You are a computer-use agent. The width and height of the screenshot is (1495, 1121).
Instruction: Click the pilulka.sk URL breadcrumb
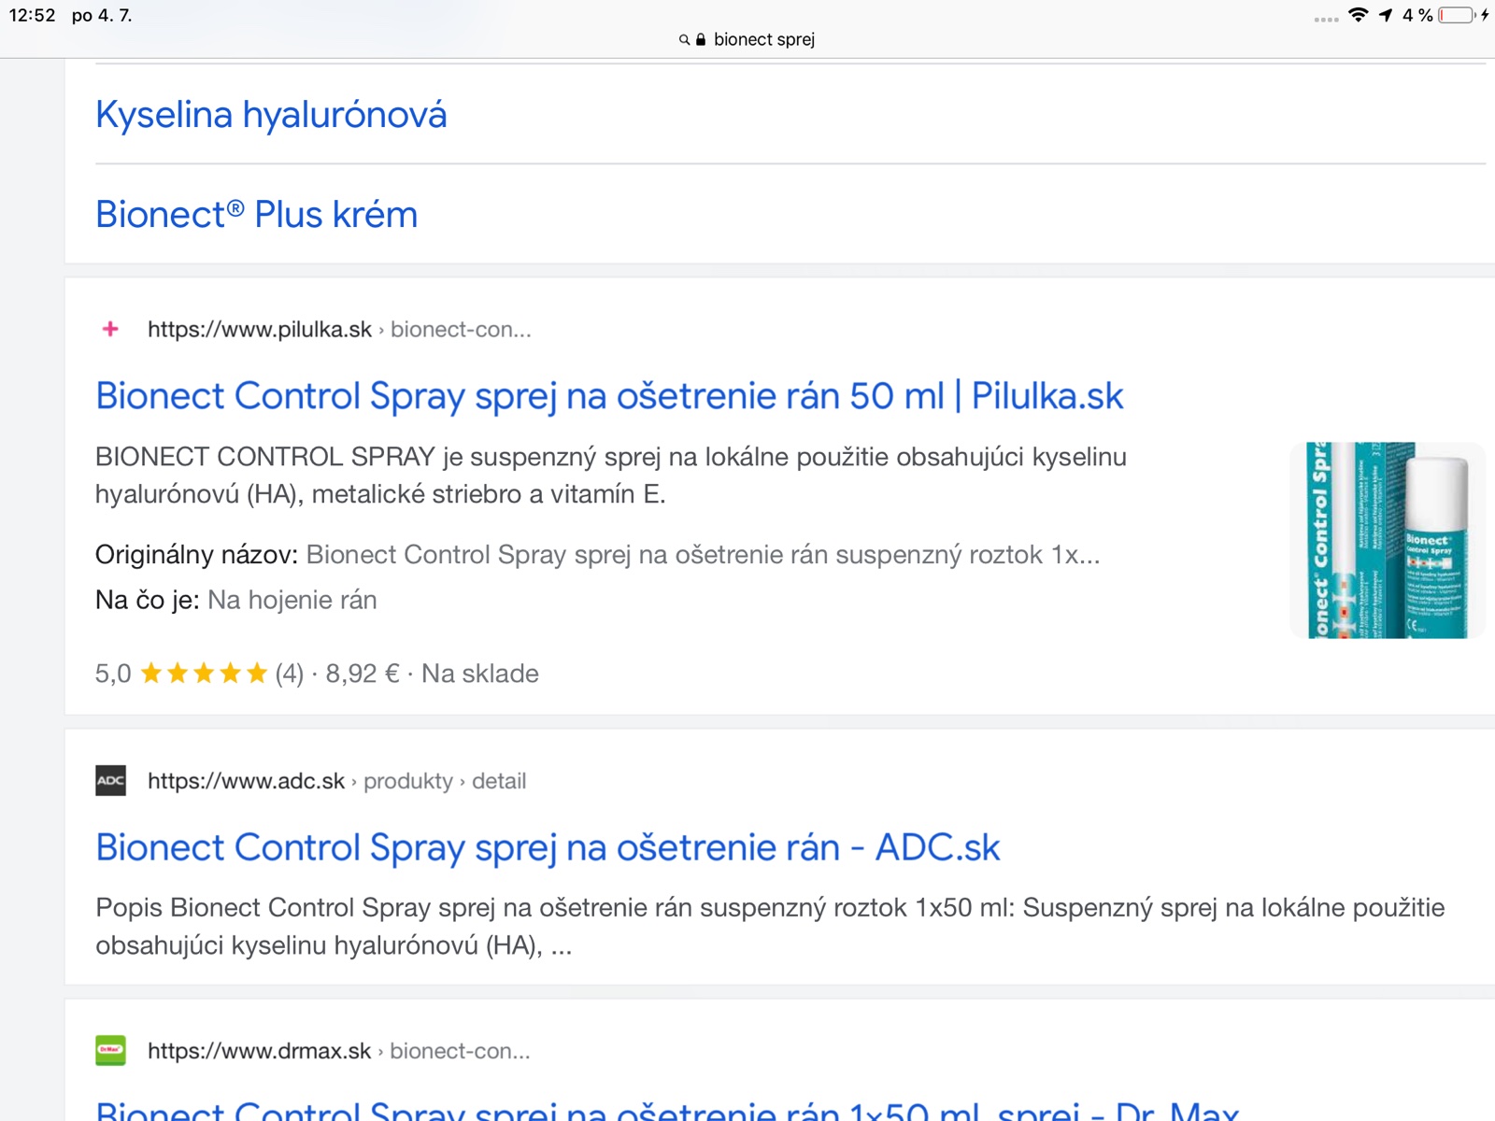coord(338,329)
